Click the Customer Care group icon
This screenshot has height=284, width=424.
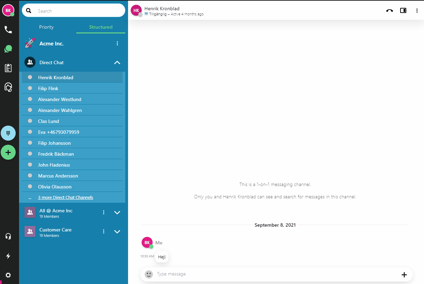coord(30,231)
